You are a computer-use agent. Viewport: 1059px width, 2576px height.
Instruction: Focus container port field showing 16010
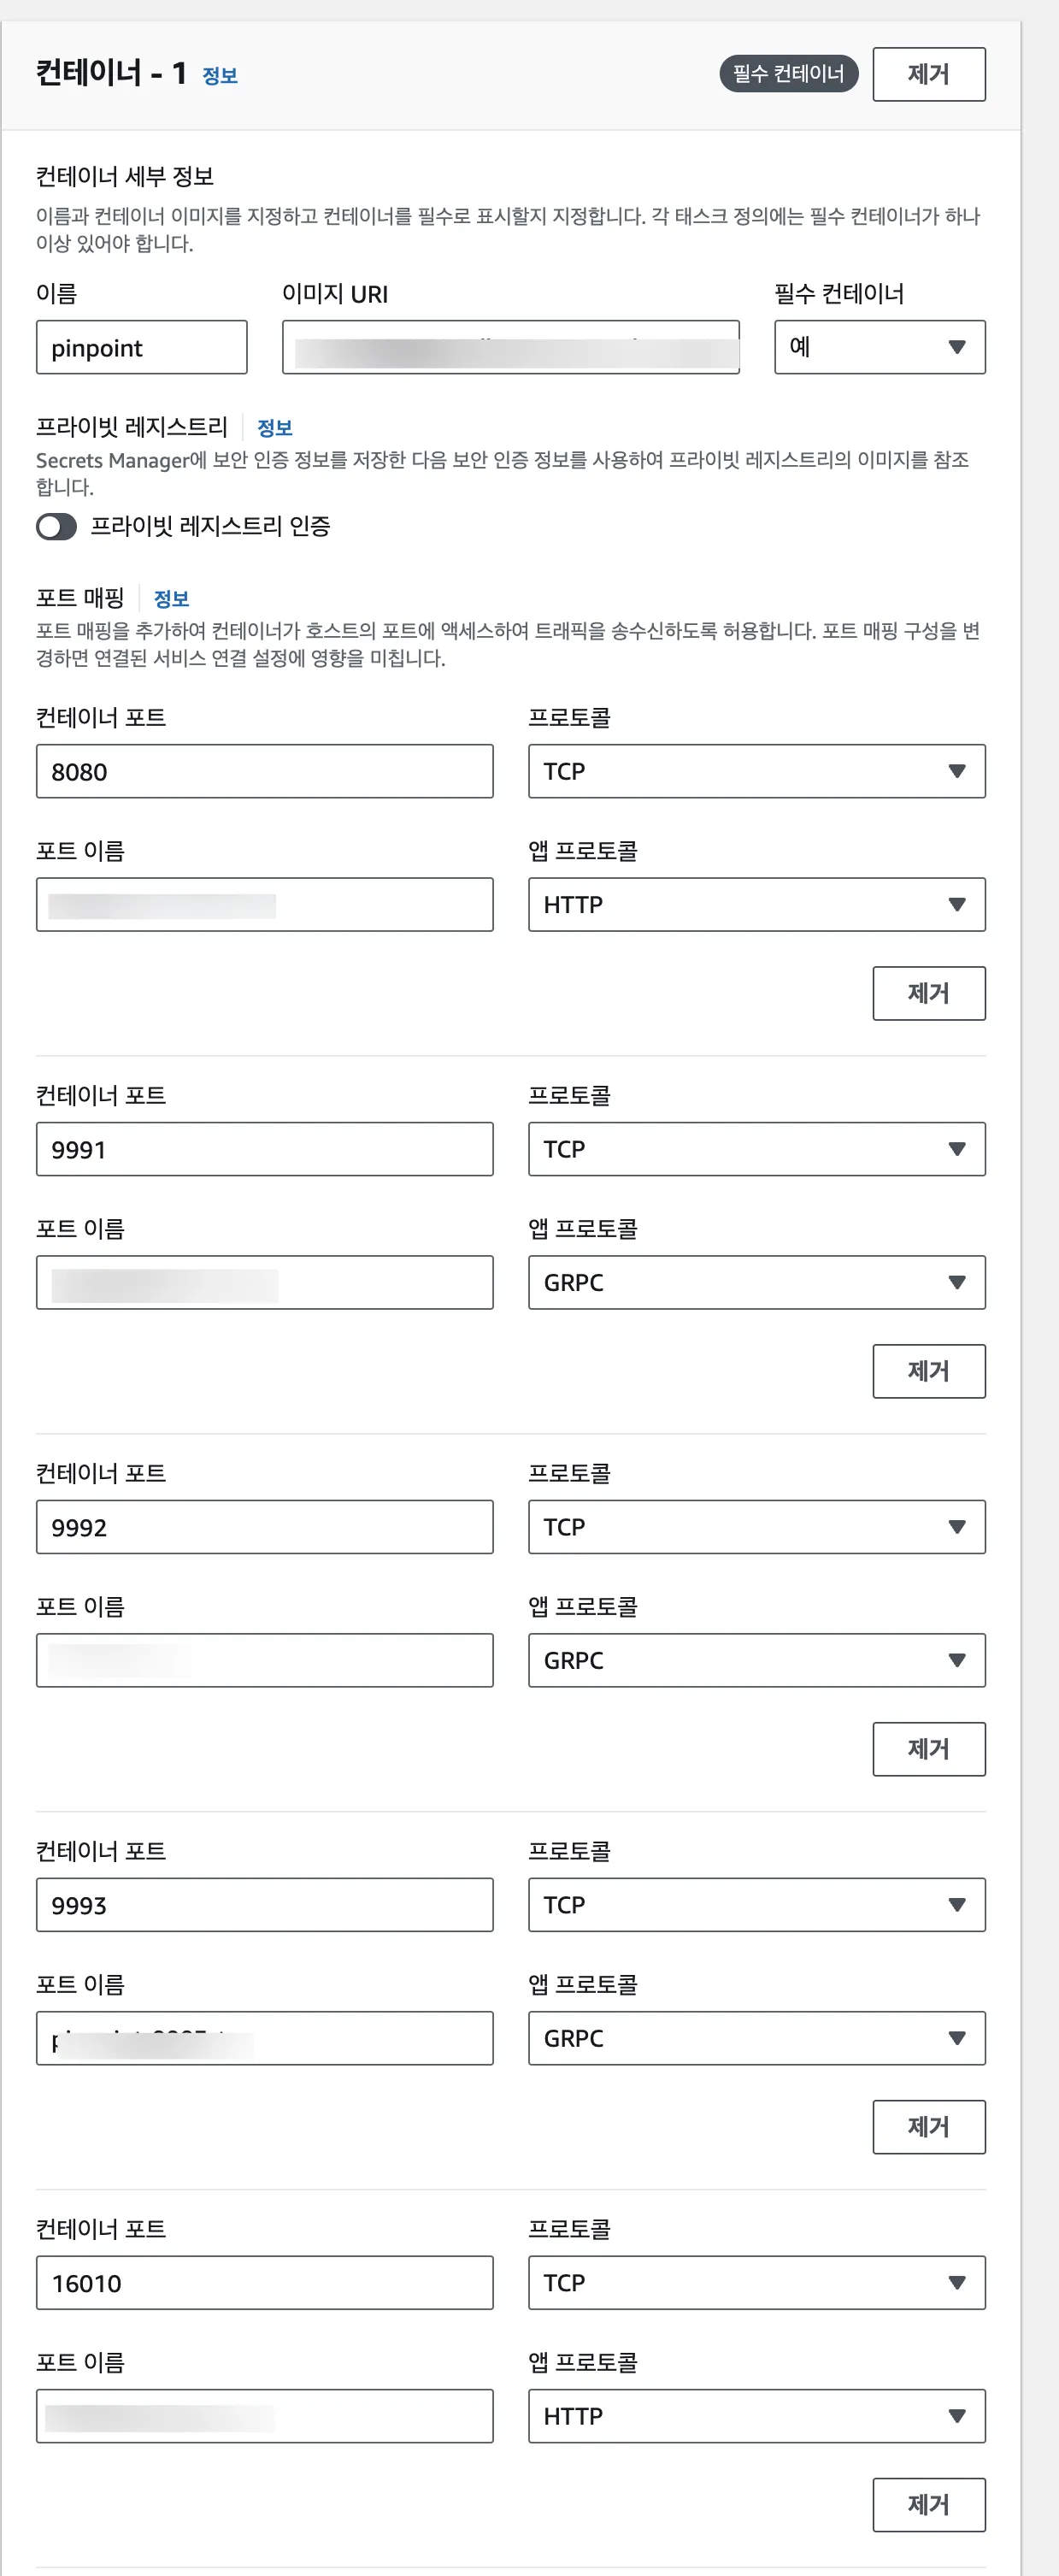pyautogui.click(x=264, y=2282)
